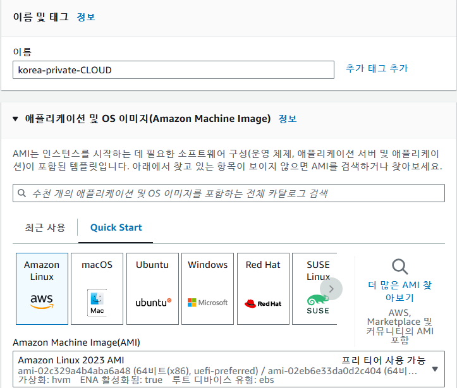Open 정보 link next to 이름 및 태그

pyautogui.click(x=86, y=17)
